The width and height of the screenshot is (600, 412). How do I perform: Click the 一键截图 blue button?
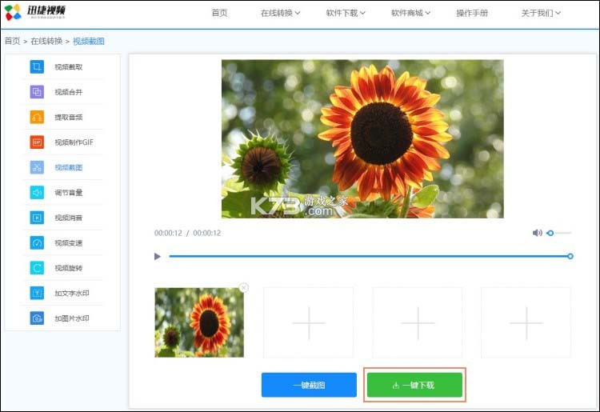pyautogui.click(x=309, y=385)
